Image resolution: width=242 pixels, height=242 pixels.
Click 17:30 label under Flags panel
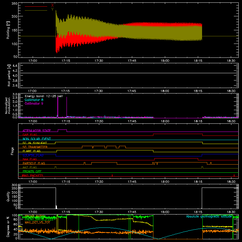coord(99,182)
